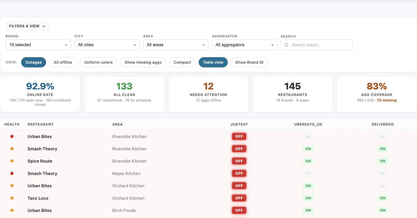The image size is (417, 218).
Task: Click red health dot for Smash Theory Maple
Action: (x=12, y=173)
